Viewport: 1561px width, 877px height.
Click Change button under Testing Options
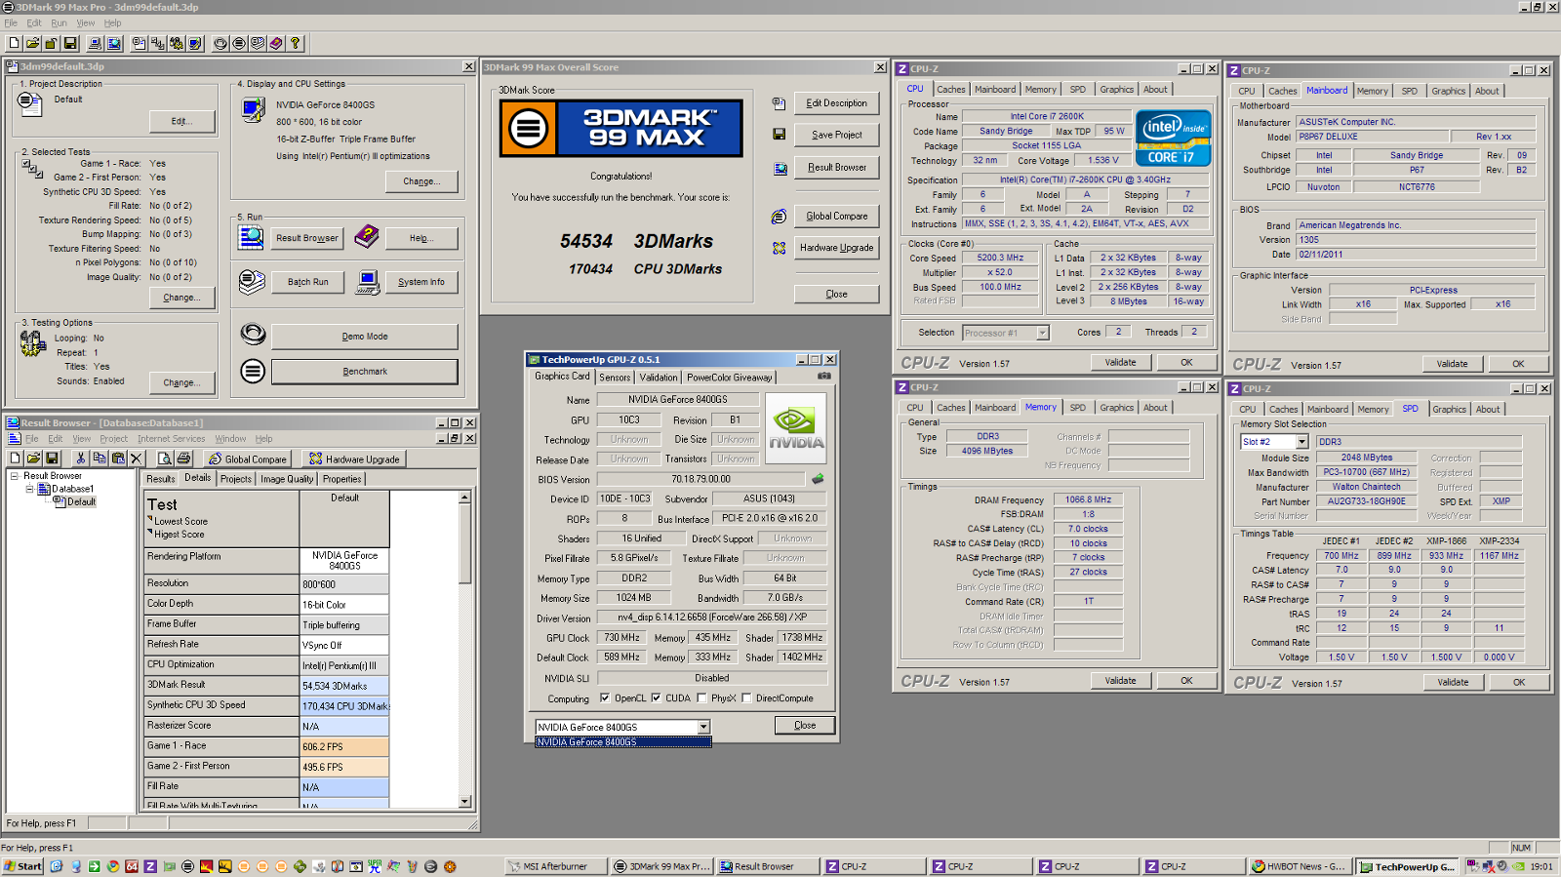(181, 382)
